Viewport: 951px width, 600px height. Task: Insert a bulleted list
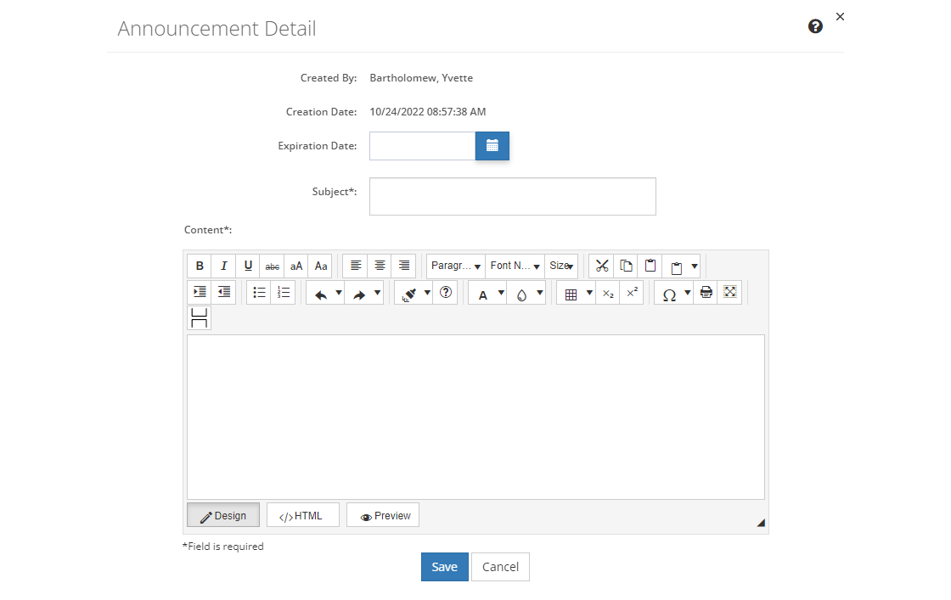(x=259, y=293)
